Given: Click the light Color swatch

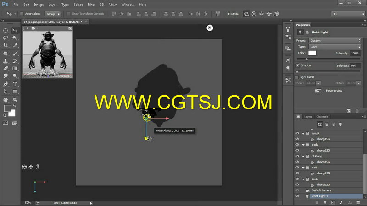Looking at the screenshot, I should (x=312, y=53).
